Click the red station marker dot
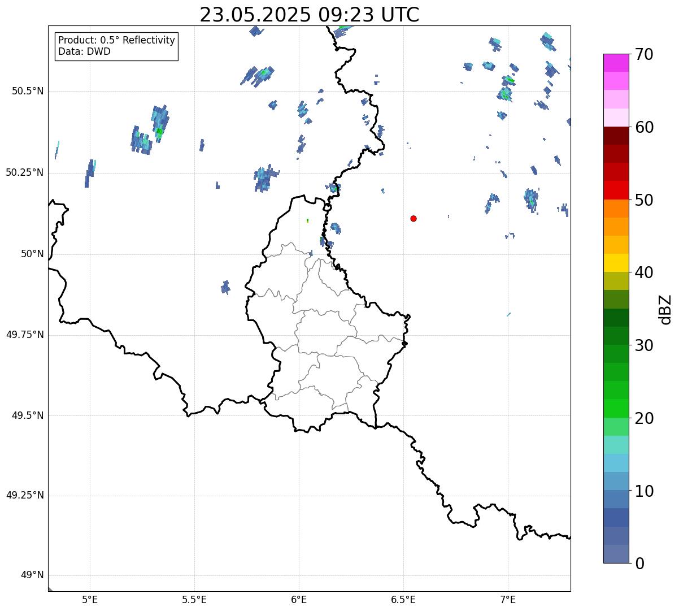The width and height of the screenshot is (679, 611). (414, 219)
